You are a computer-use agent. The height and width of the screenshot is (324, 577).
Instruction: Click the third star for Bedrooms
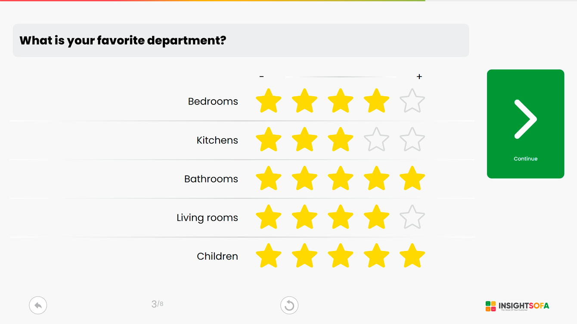point(341,101)
